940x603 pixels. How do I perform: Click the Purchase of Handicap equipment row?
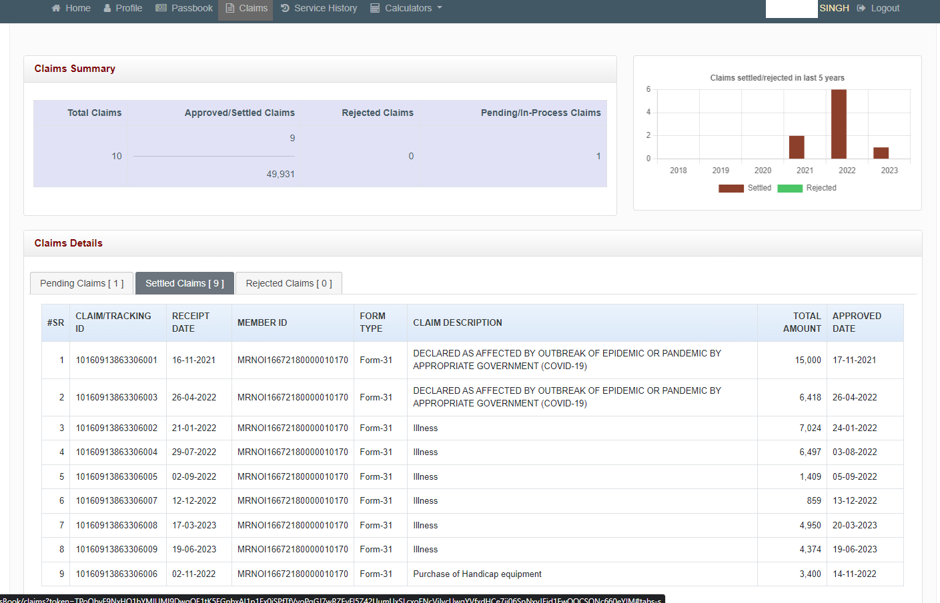pyautogui.click(x=477, y=574)
